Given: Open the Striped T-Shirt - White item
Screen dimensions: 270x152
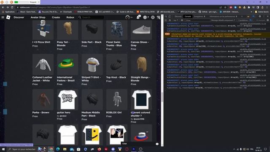Looking at the screenshot, I should [92, 70].
